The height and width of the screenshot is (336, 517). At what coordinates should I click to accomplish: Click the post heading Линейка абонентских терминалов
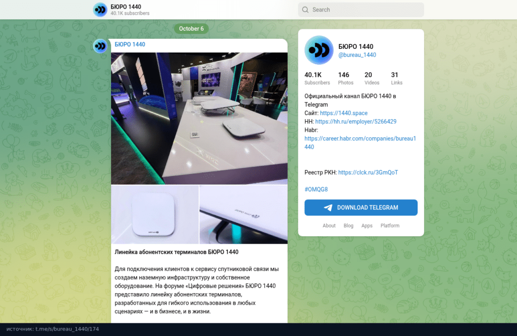(176, 252)
